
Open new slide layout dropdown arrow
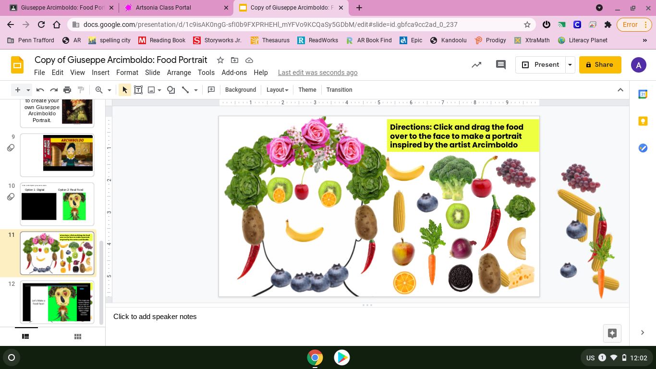(x=28, y=90)
